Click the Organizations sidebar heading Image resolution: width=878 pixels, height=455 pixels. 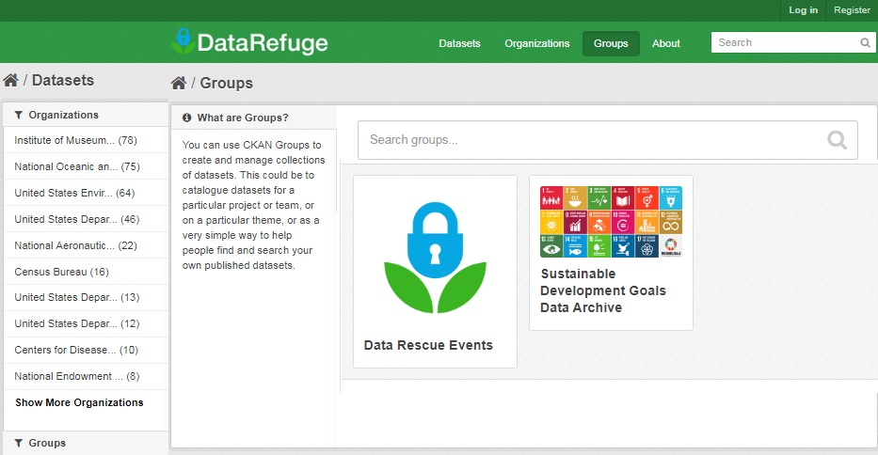pos(63,115)
